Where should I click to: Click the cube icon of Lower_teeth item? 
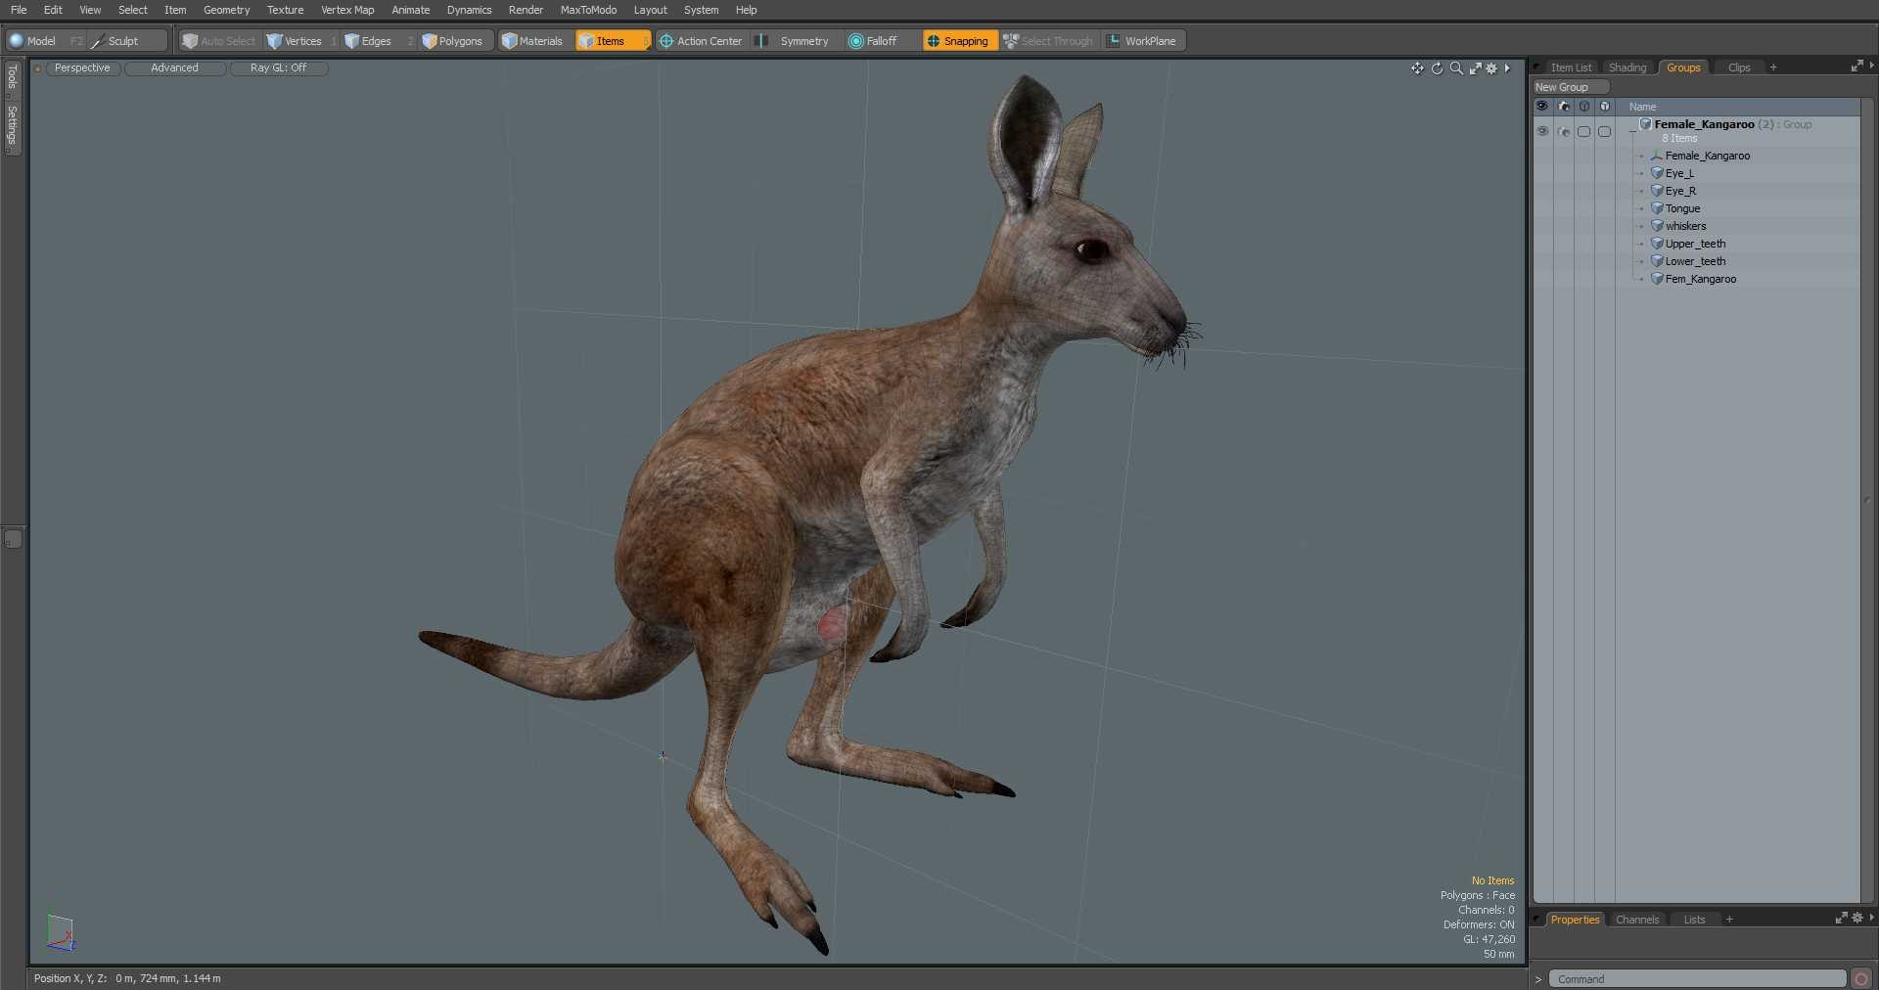(x=1657, y=261)
